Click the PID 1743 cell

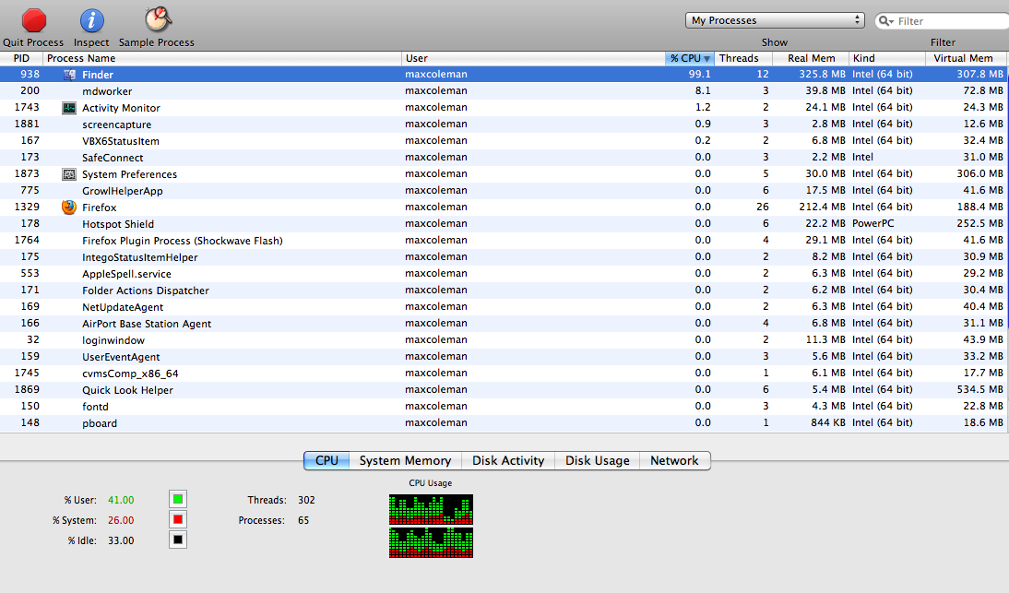(x=27, y=107)
